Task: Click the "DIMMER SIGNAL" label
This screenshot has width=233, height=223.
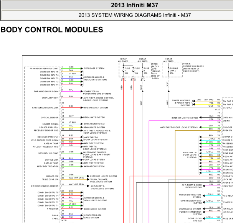Action: point(51,124)
